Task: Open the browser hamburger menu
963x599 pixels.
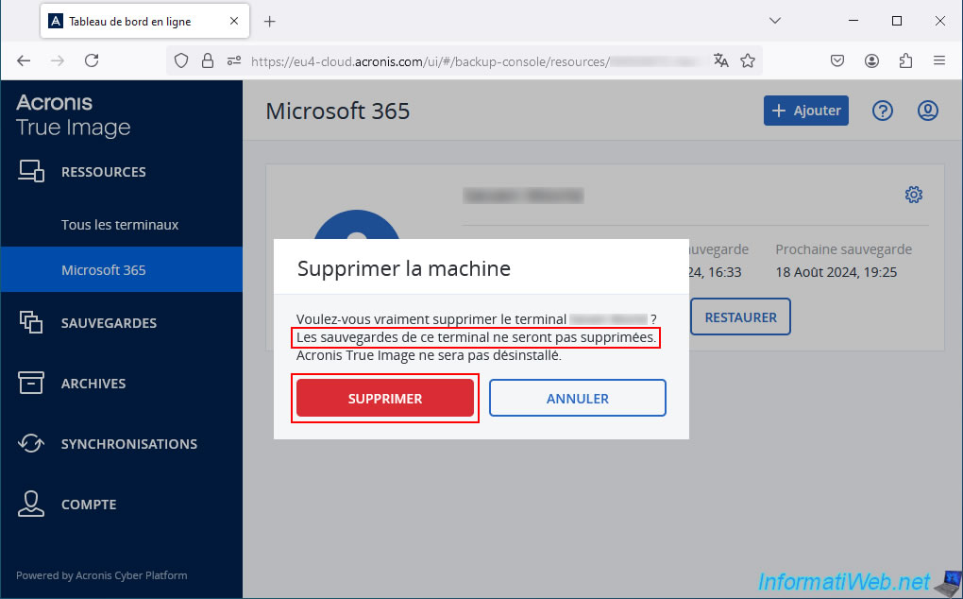Action: pos(939,60)
